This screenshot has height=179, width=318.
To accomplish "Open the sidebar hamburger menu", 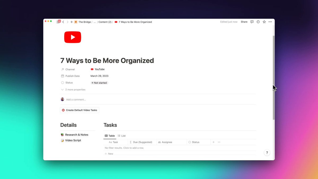I will pyautogui.click(x=58, y=22).
